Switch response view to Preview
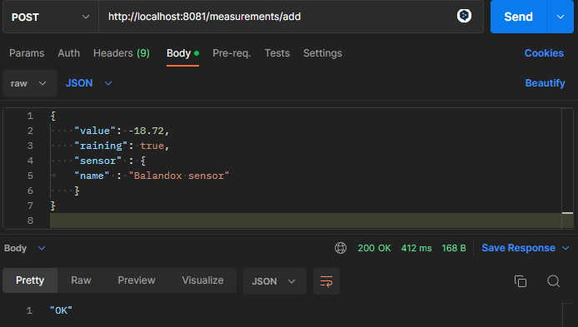The image size is (578, 327). 137,280
